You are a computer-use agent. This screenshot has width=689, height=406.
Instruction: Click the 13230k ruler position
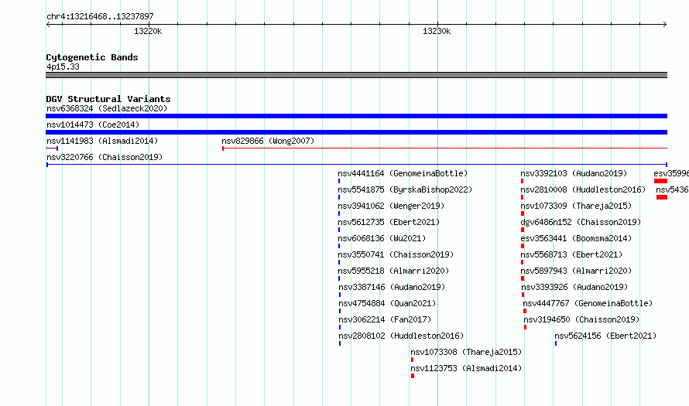(x=437, y=31)
